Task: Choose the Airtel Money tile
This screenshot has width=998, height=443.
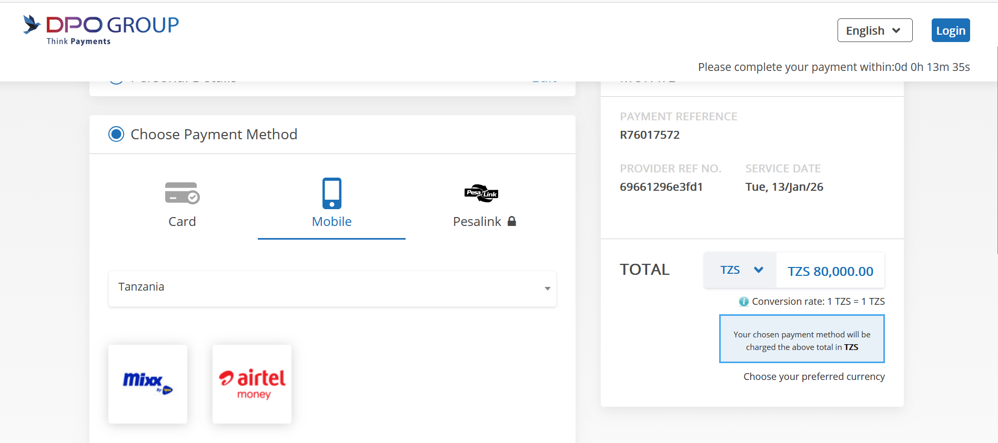Action: pyautogui.click(x=252, y=384)
